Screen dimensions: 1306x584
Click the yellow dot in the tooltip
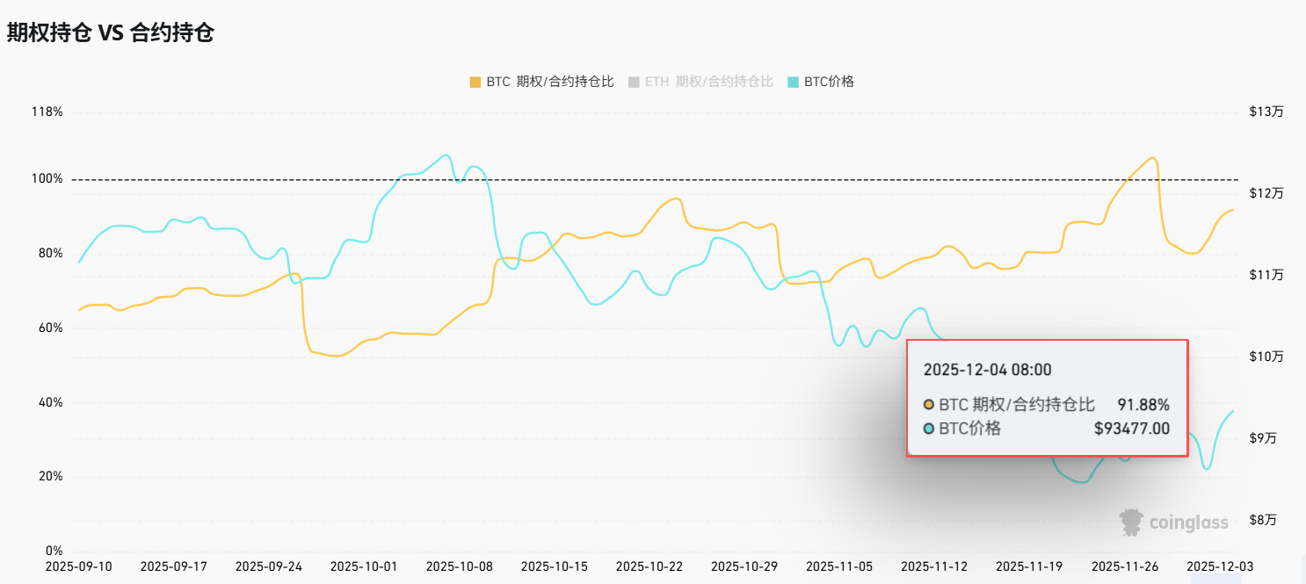click(x=929, y=405)
